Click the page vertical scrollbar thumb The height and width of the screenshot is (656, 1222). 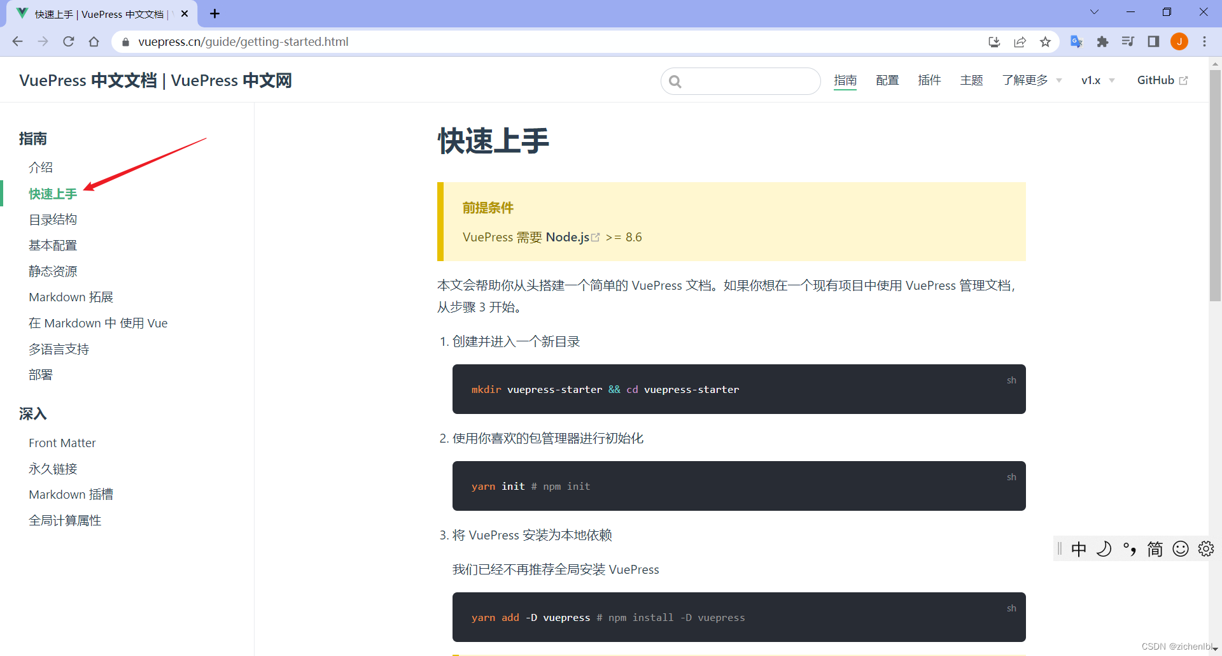pyautogui.click(x=1215, y=185)
